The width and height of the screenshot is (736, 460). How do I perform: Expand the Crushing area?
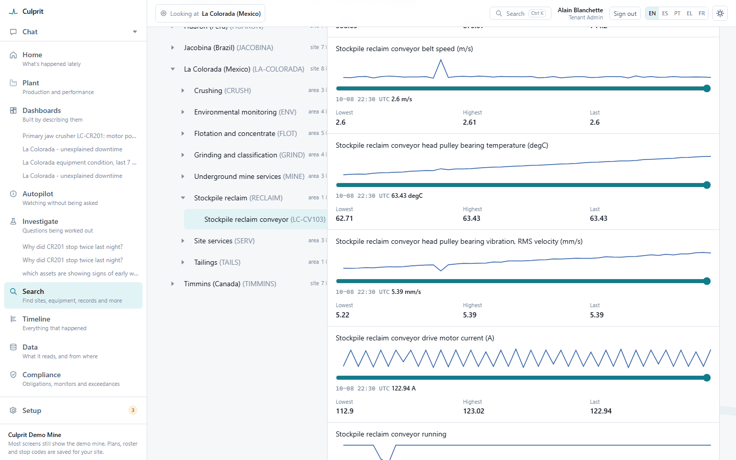pos(183,90)
